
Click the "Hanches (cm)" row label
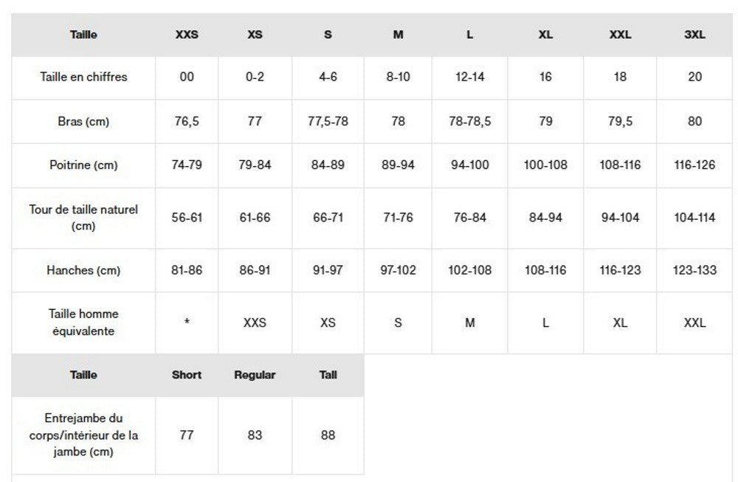[83, 270]
